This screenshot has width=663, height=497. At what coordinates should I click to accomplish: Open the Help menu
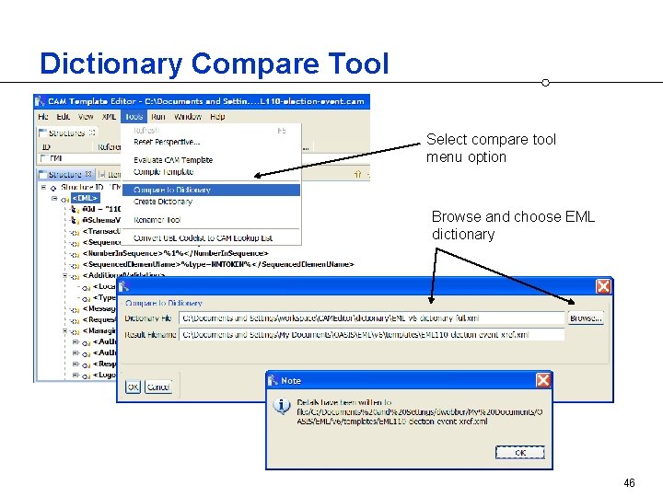[x=217, y=117]
